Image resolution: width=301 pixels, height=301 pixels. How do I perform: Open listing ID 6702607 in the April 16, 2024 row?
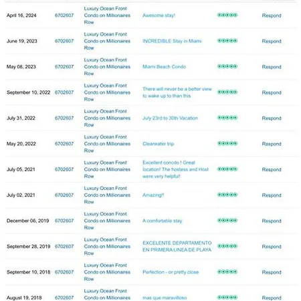click(64, 15)
